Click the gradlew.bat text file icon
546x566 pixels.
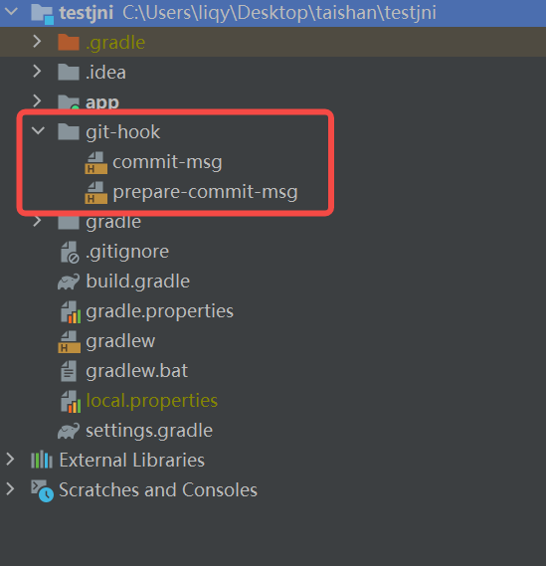click(69, 371)
